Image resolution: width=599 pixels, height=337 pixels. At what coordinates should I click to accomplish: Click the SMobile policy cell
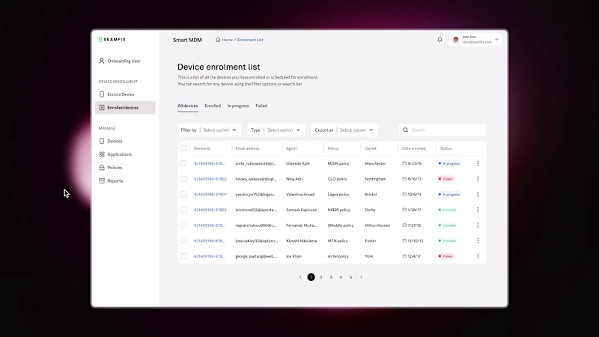(x=341, y=225)
